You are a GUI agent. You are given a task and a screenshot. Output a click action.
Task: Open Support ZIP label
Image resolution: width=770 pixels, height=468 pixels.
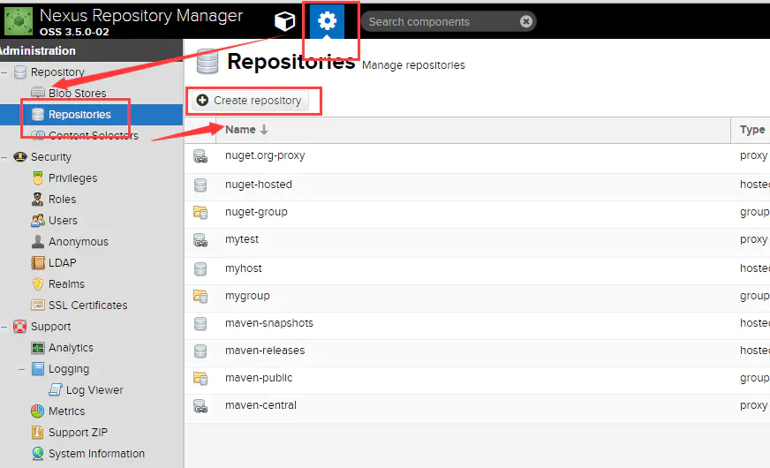(x=78, y=432)
